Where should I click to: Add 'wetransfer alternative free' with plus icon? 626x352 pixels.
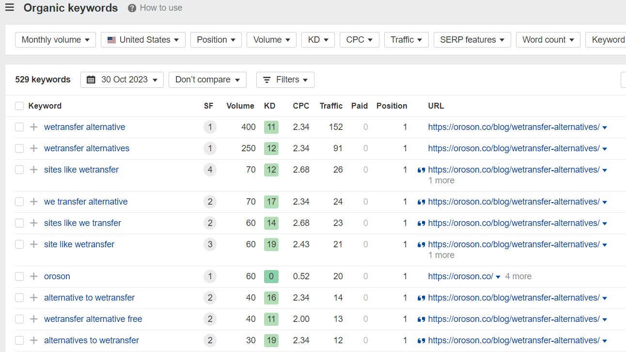point(33,319)
